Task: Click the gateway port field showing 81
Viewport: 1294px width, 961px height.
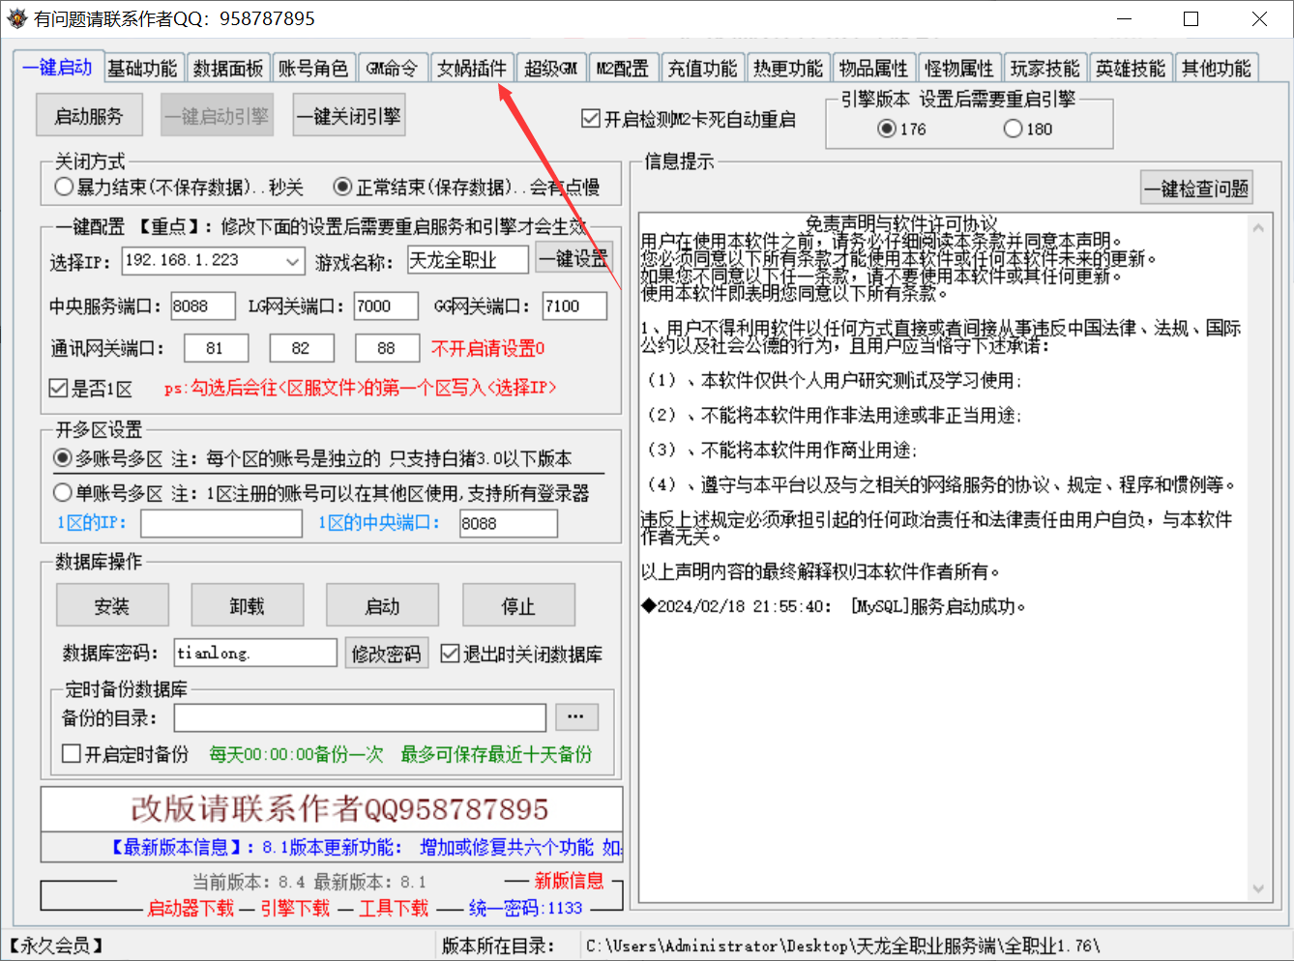Action: pyautogui.click(x=216, y=348)
